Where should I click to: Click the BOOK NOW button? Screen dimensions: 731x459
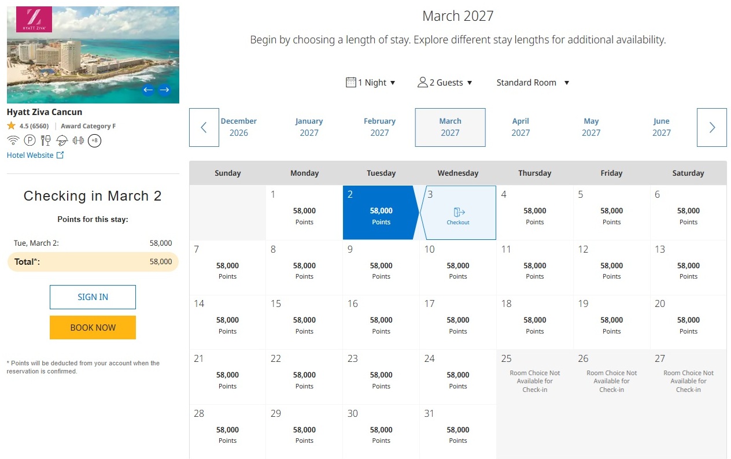(x=93, y=327)
